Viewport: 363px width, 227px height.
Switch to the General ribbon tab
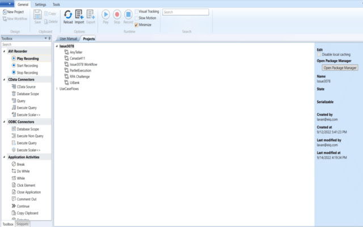click(x=23, y=5)
